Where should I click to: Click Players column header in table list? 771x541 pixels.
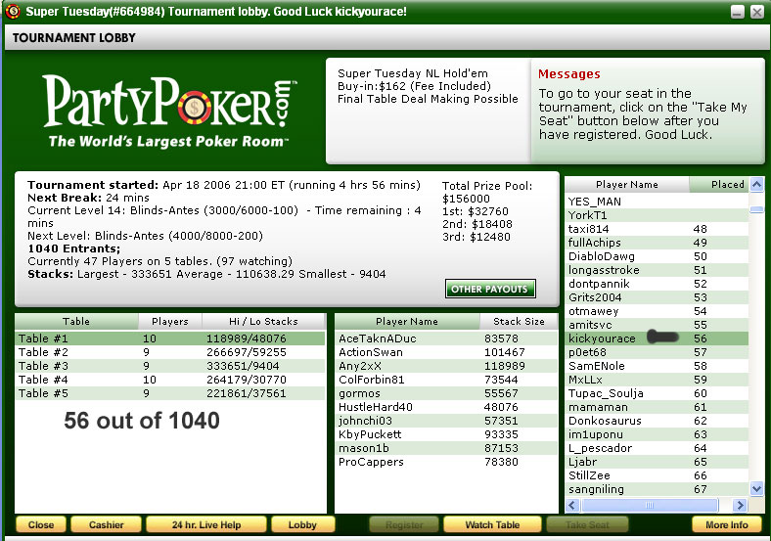pyautogui.click(x=169, y=321)
